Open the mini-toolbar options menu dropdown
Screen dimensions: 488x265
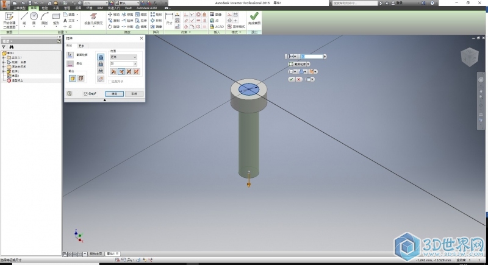[310, 80]
